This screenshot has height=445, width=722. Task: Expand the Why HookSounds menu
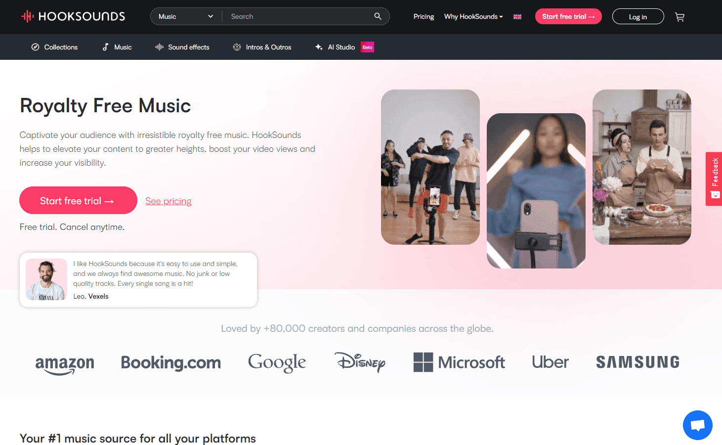(x=473, y=16)
